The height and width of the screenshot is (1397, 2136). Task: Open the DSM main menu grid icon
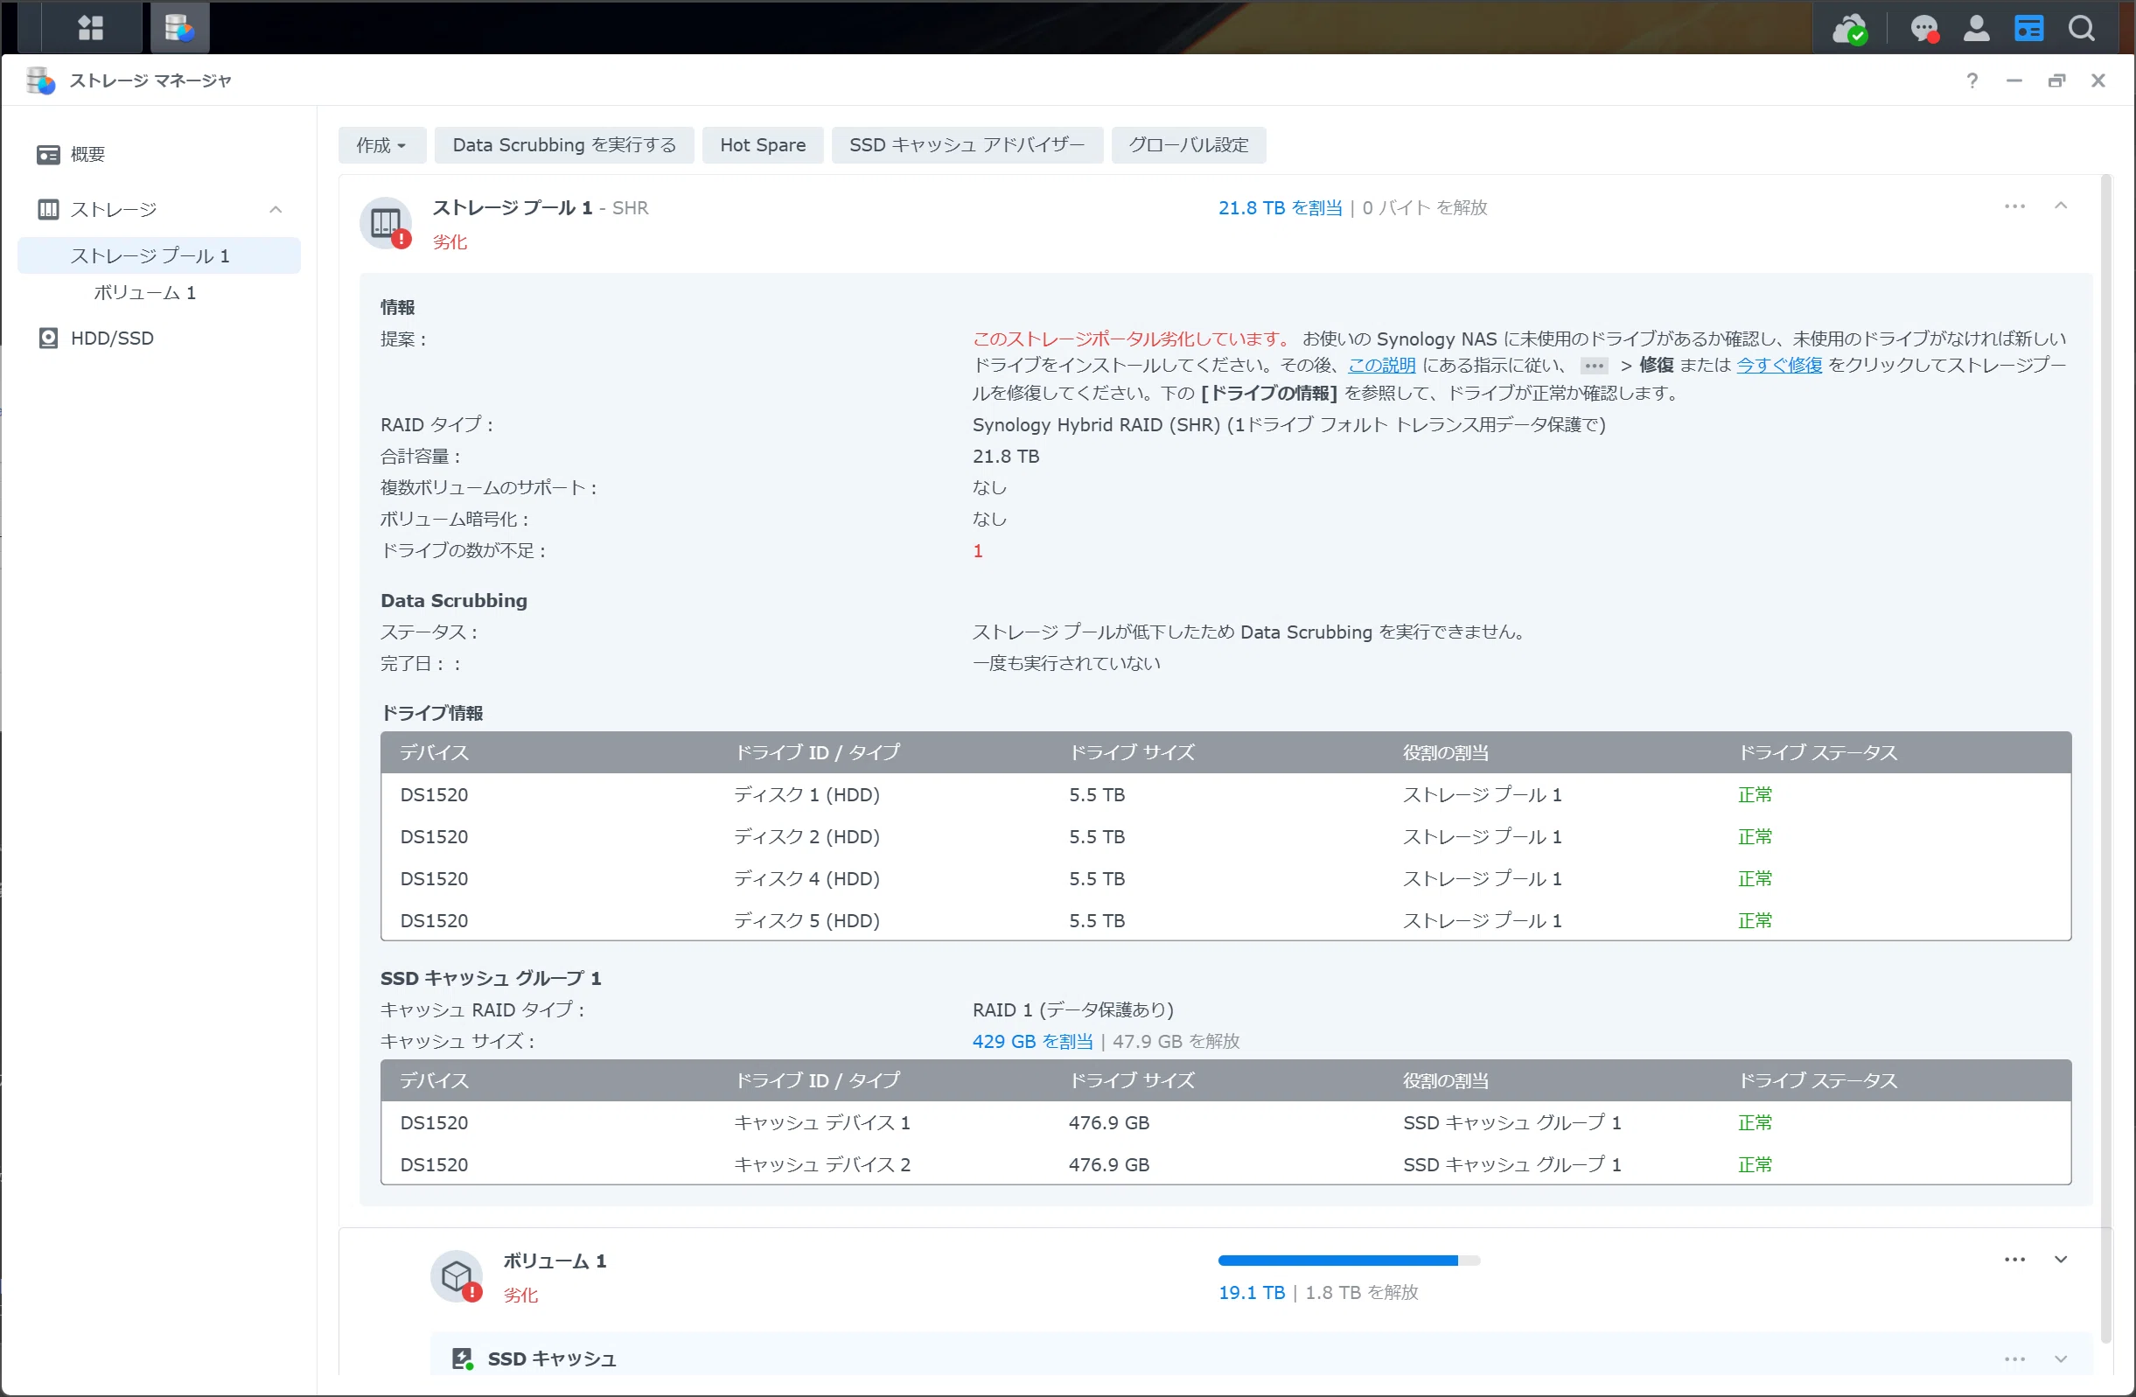point(91,28)
